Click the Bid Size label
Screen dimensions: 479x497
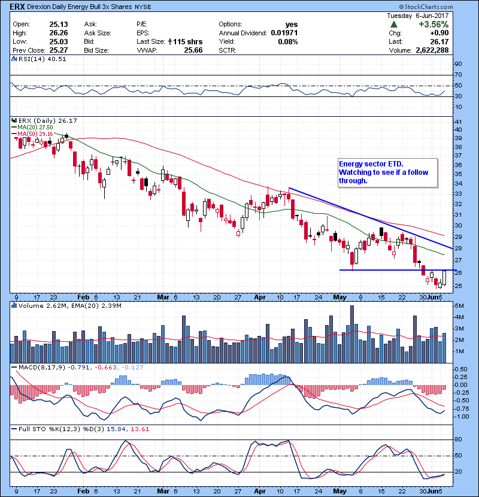[96, 50]
